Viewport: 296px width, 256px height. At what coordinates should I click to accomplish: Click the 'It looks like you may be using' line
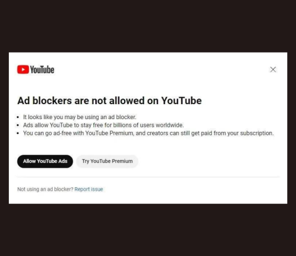[79, 117]
